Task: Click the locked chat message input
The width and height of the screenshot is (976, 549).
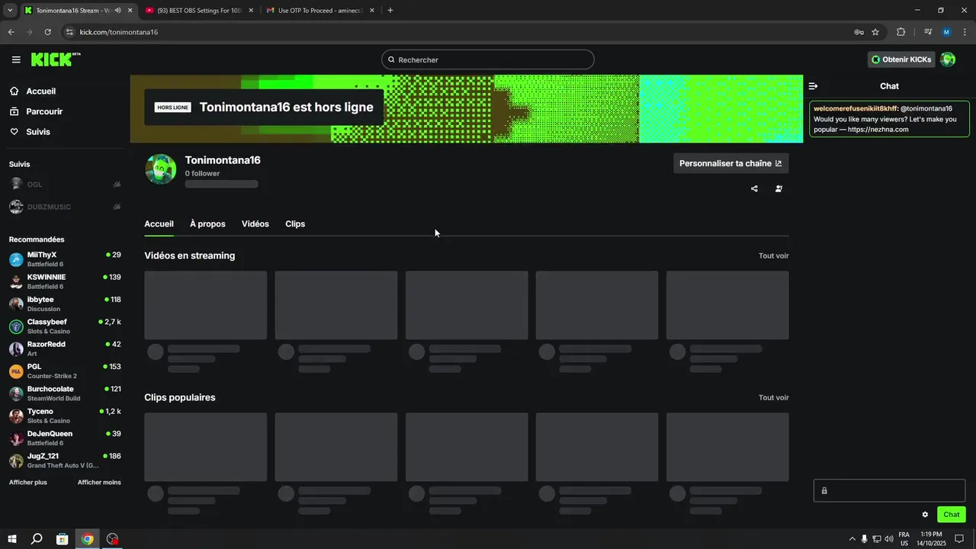Action: 890,490
